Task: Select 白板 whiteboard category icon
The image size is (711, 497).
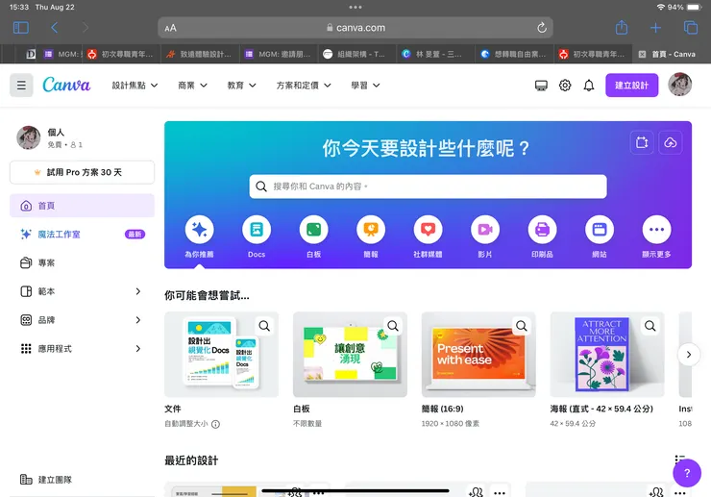Action: [314, 230]
